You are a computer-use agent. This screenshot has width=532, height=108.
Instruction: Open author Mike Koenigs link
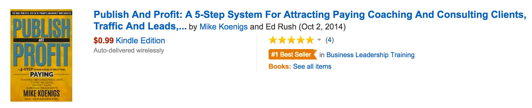pos(224,27)
